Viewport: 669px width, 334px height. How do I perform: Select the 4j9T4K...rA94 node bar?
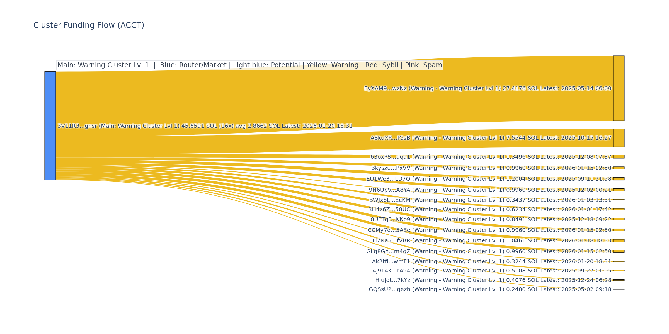619,271
